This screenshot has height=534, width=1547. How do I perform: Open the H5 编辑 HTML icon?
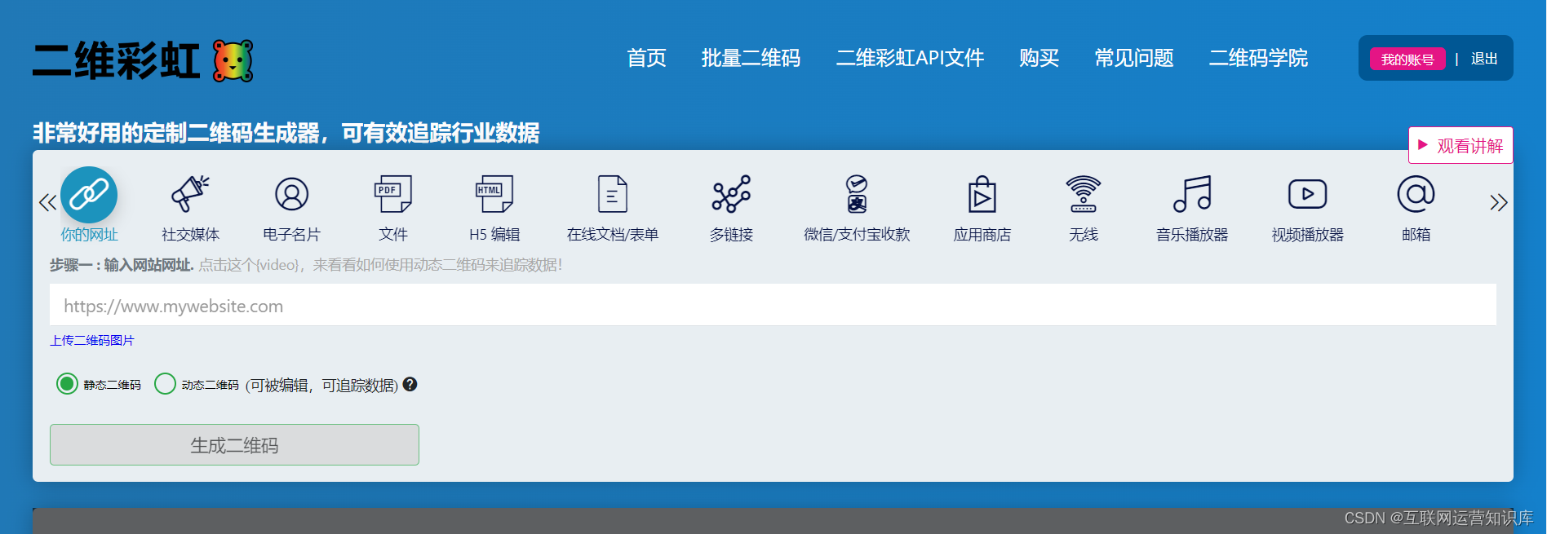coord(494,194)
